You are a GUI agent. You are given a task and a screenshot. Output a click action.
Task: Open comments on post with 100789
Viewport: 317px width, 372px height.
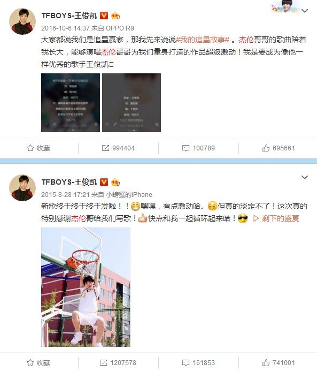198,148
